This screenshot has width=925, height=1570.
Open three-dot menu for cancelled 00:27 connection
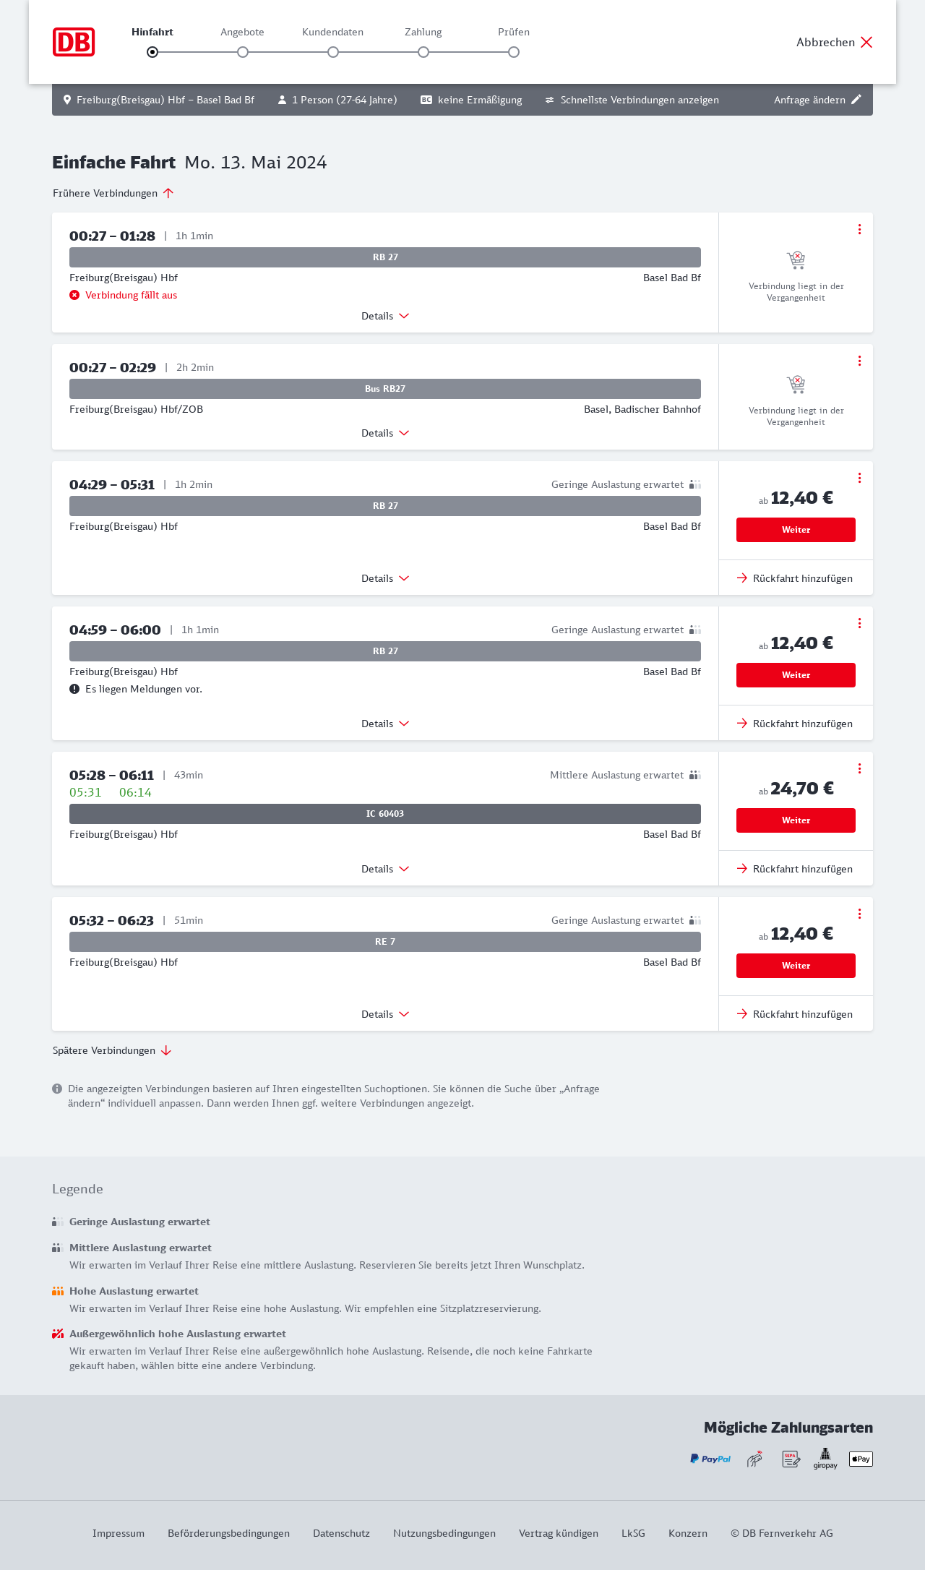pyautogui.click(x=859, y=229)
